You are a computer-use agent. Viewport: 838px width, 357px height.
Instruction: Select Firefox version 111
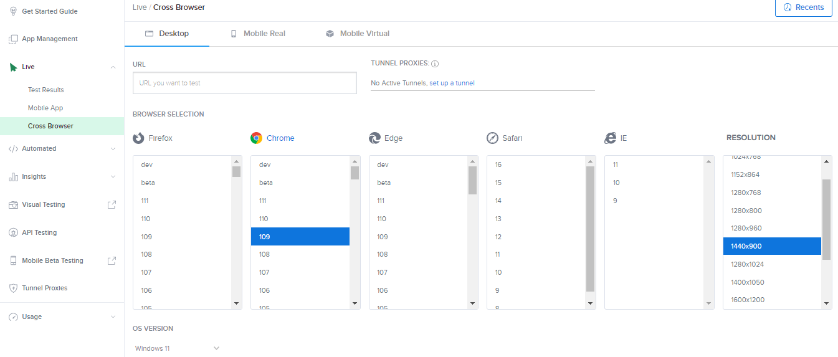point(145,201)
